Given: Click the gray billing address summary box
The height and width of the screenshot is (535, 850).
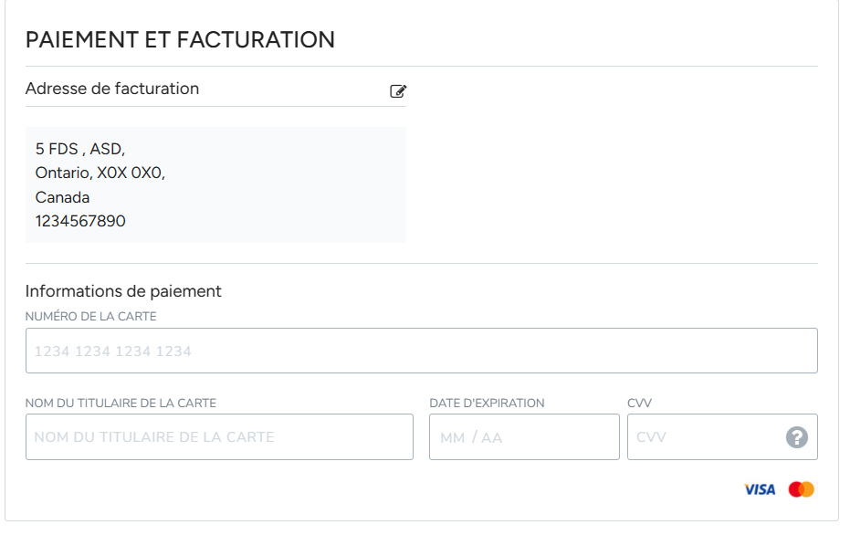Looking at the screenshot, I should coord(215,184).
